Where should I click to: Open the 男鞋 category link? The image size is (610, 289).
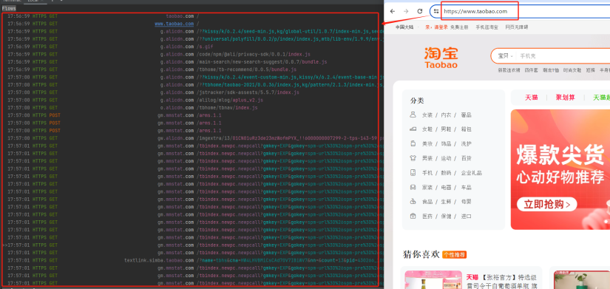pyautogui.click(x=446, y=129)
